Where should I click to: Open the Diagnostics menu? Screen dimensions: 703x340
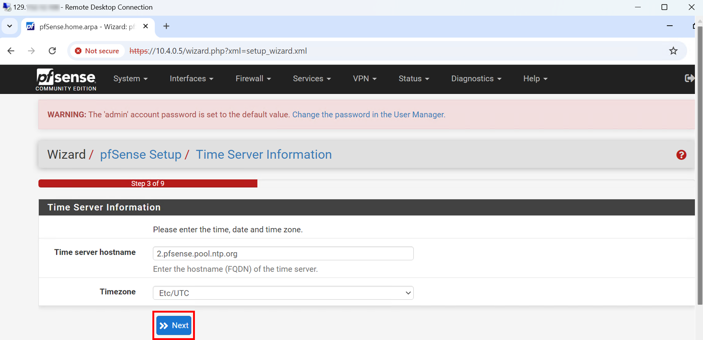tap(476, 79)
